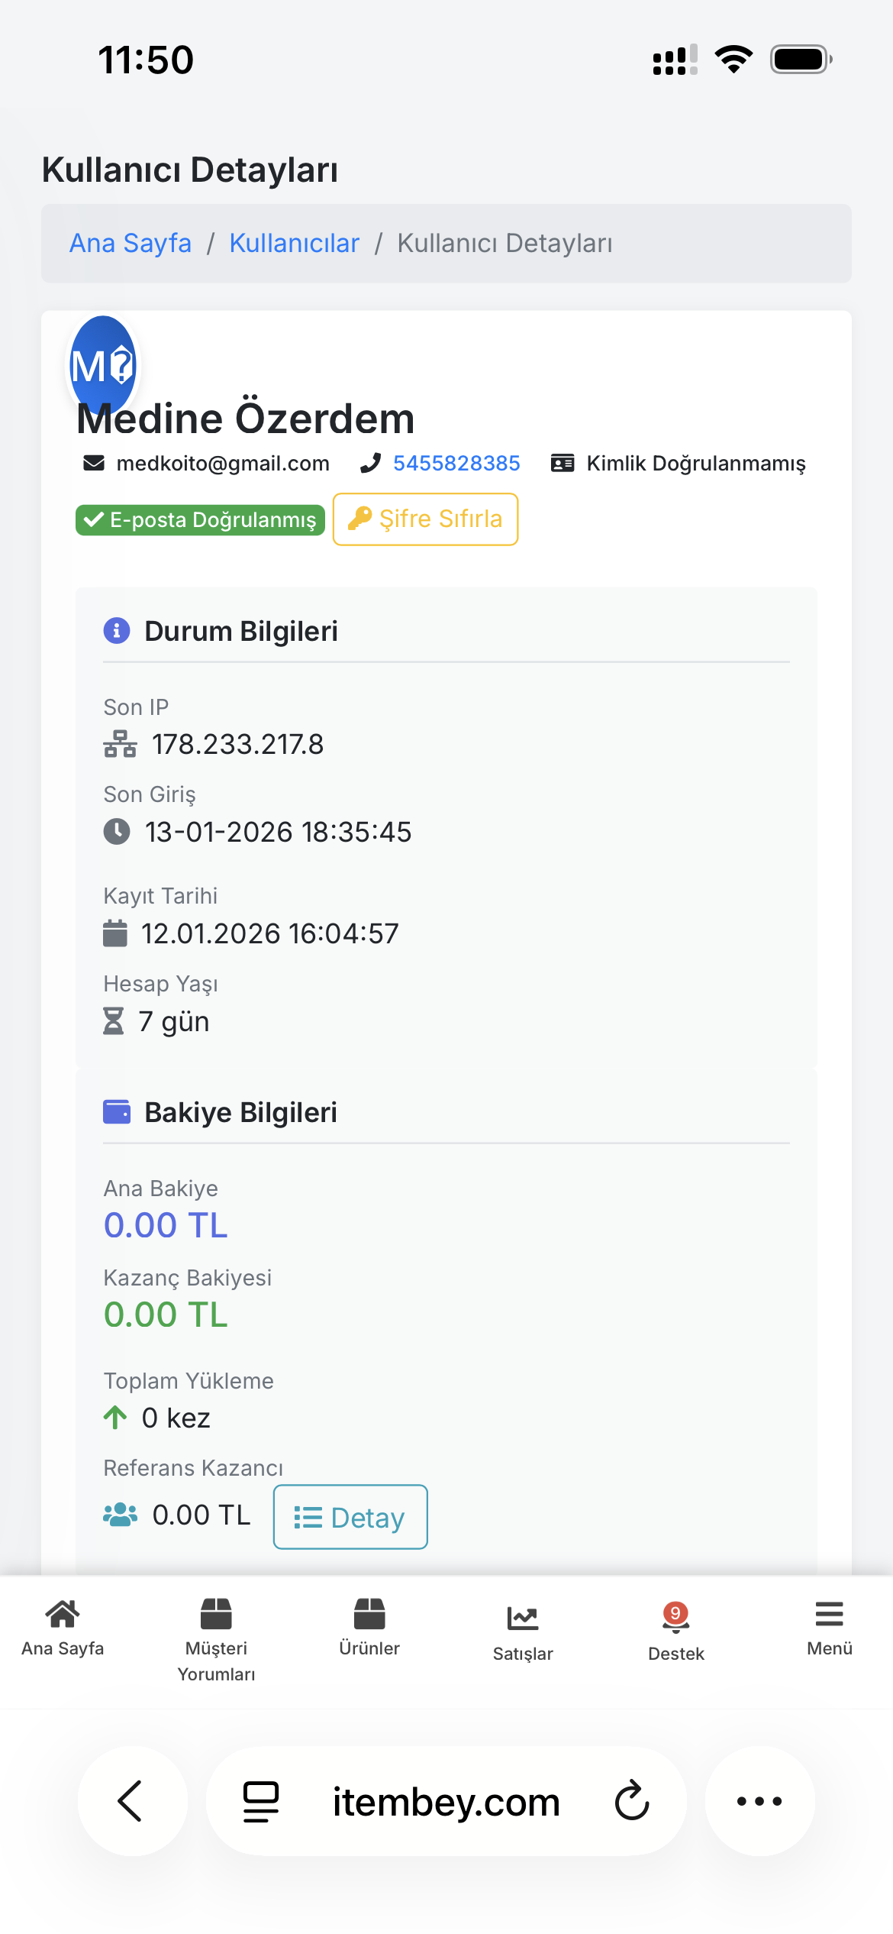
Task: Open the Ürünler box icon
Action: [369, 1615]
